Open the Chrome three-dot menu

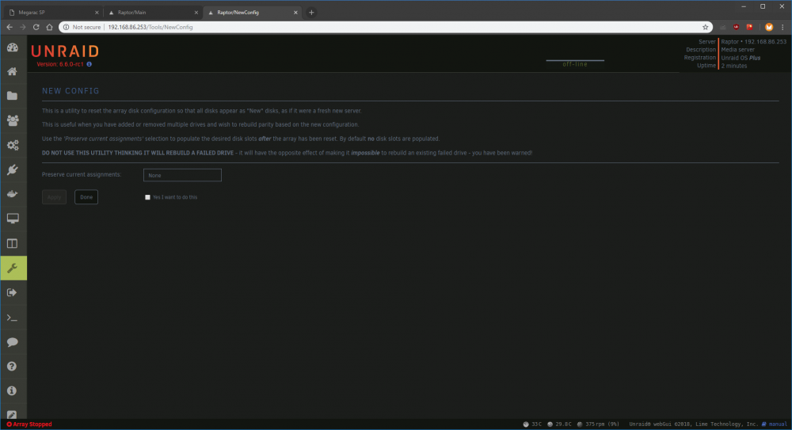coord(783,27)
